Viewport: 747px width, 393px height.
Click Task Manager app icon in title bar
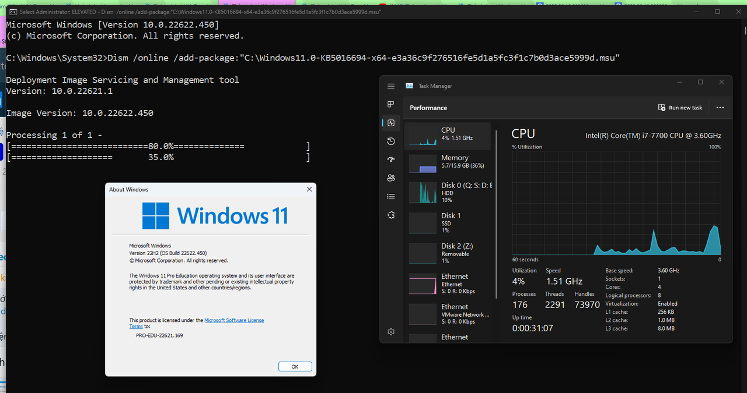[410, 86]
